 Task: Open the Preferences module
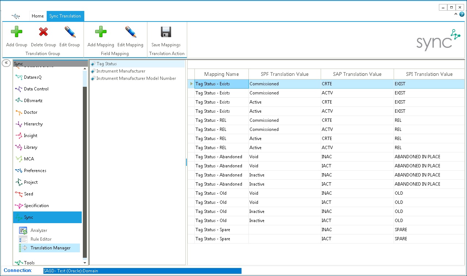pos(47,171)
